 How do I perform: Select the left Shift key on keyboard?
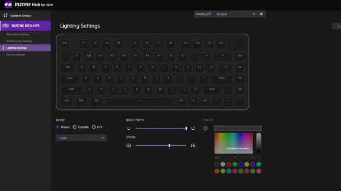point(72,90)
